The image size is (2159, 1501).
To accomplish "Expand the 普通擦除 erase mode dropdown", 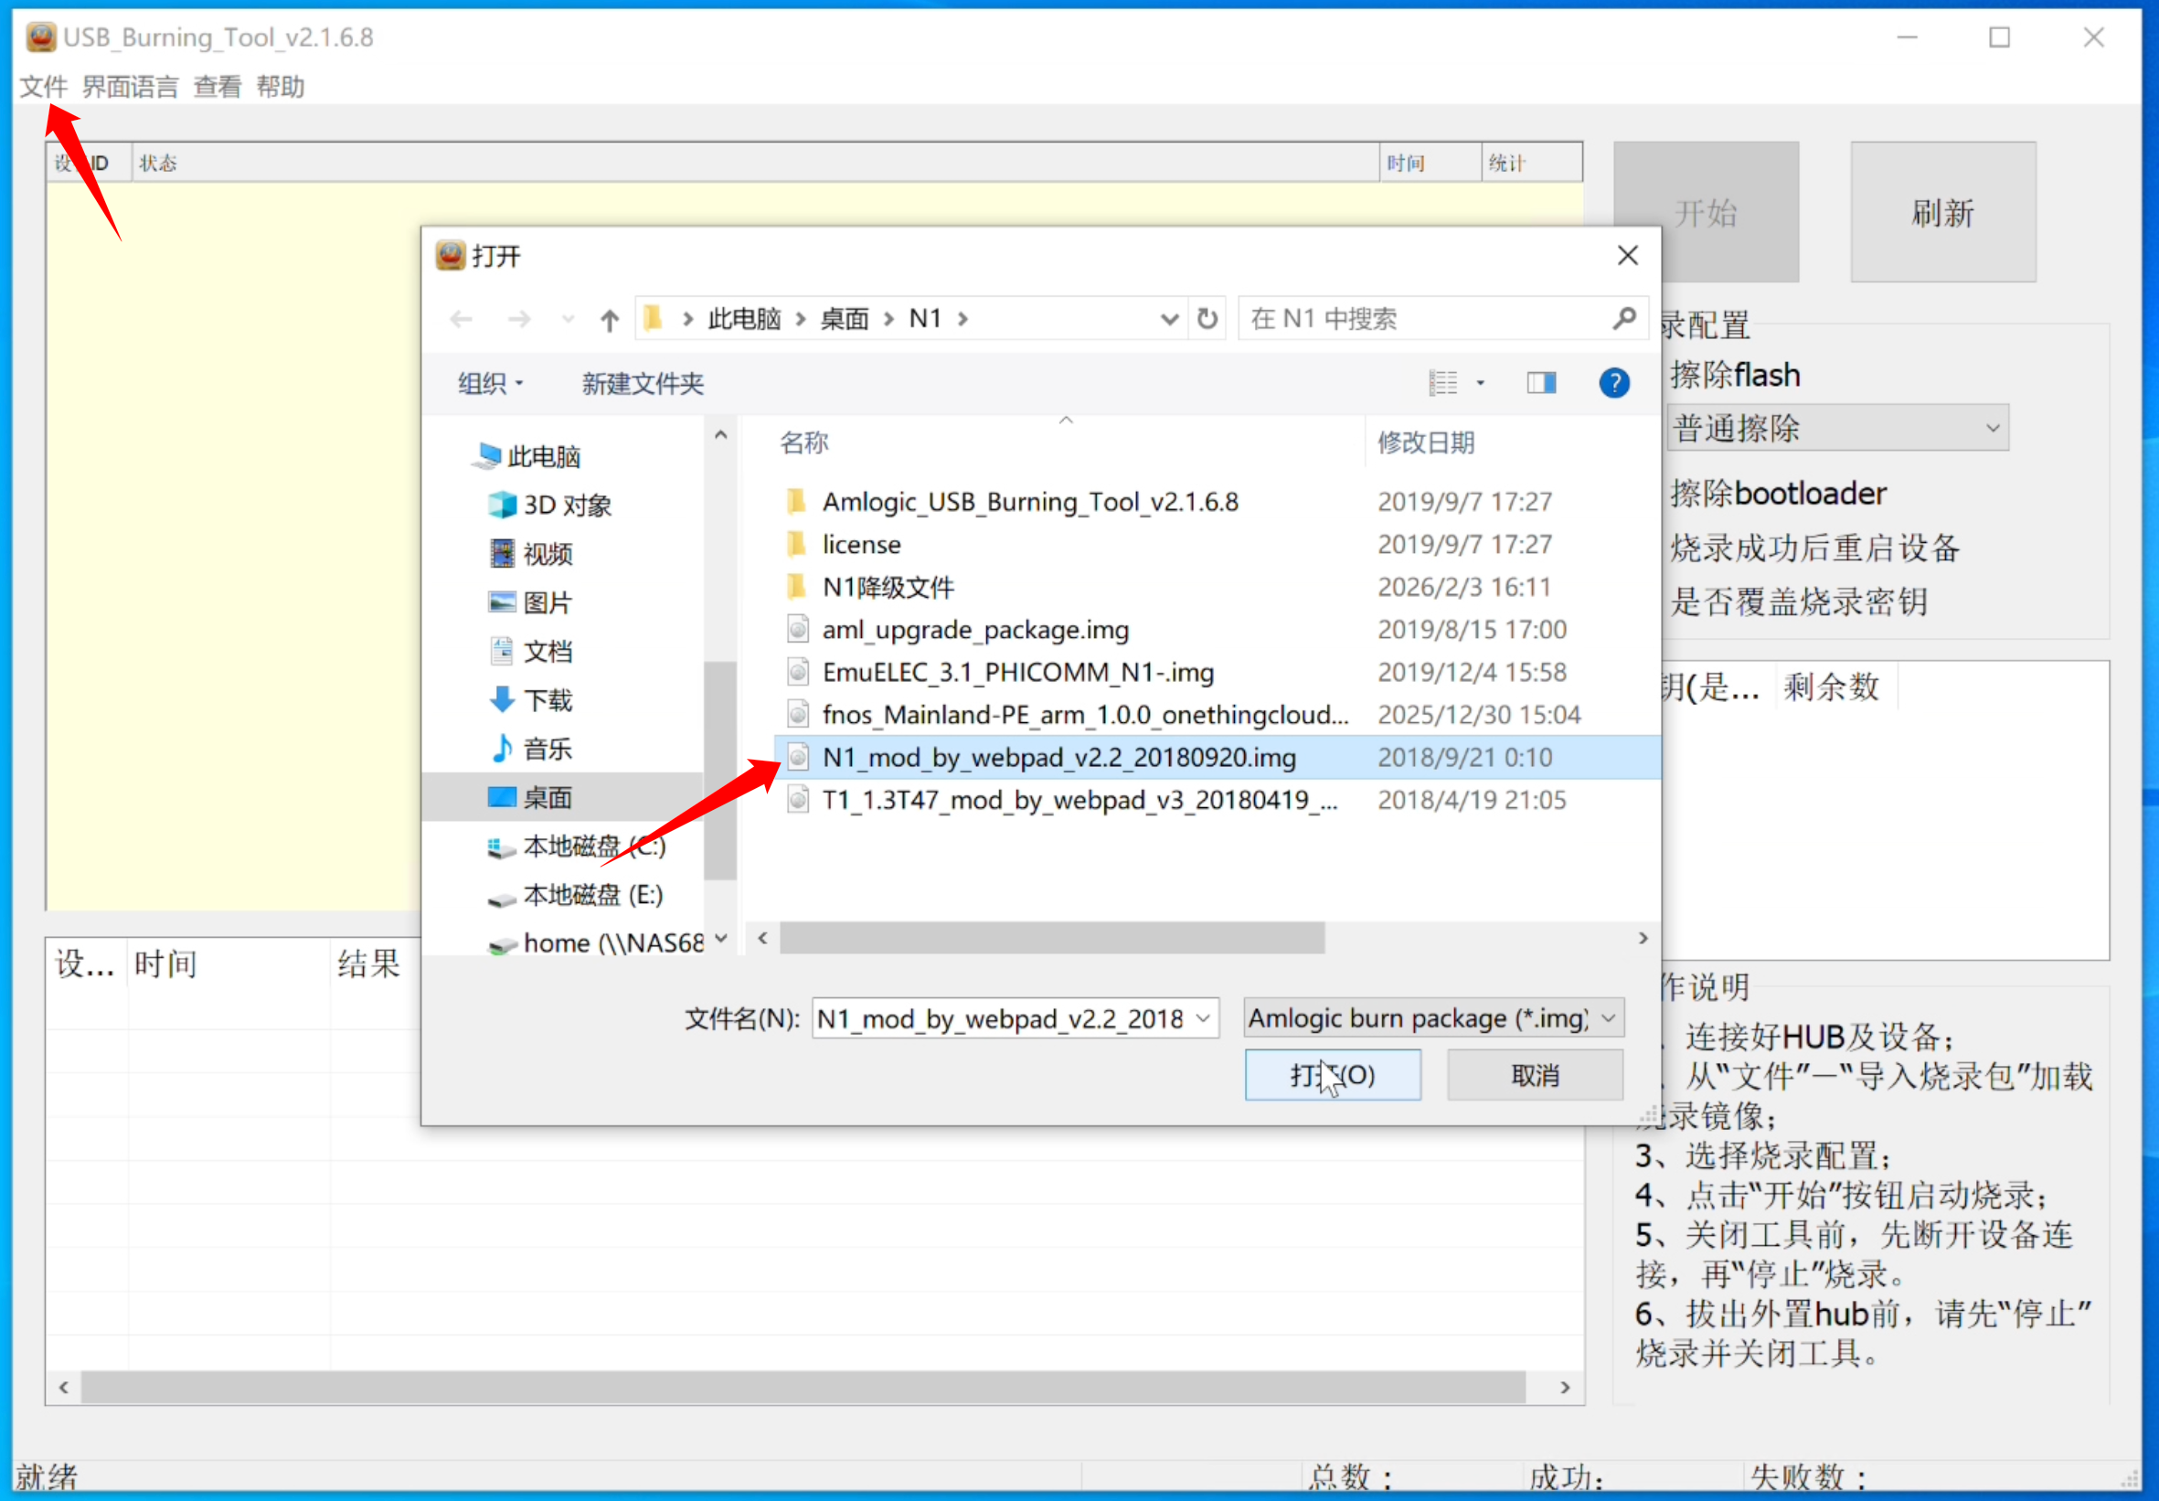I will [1836, 429].
